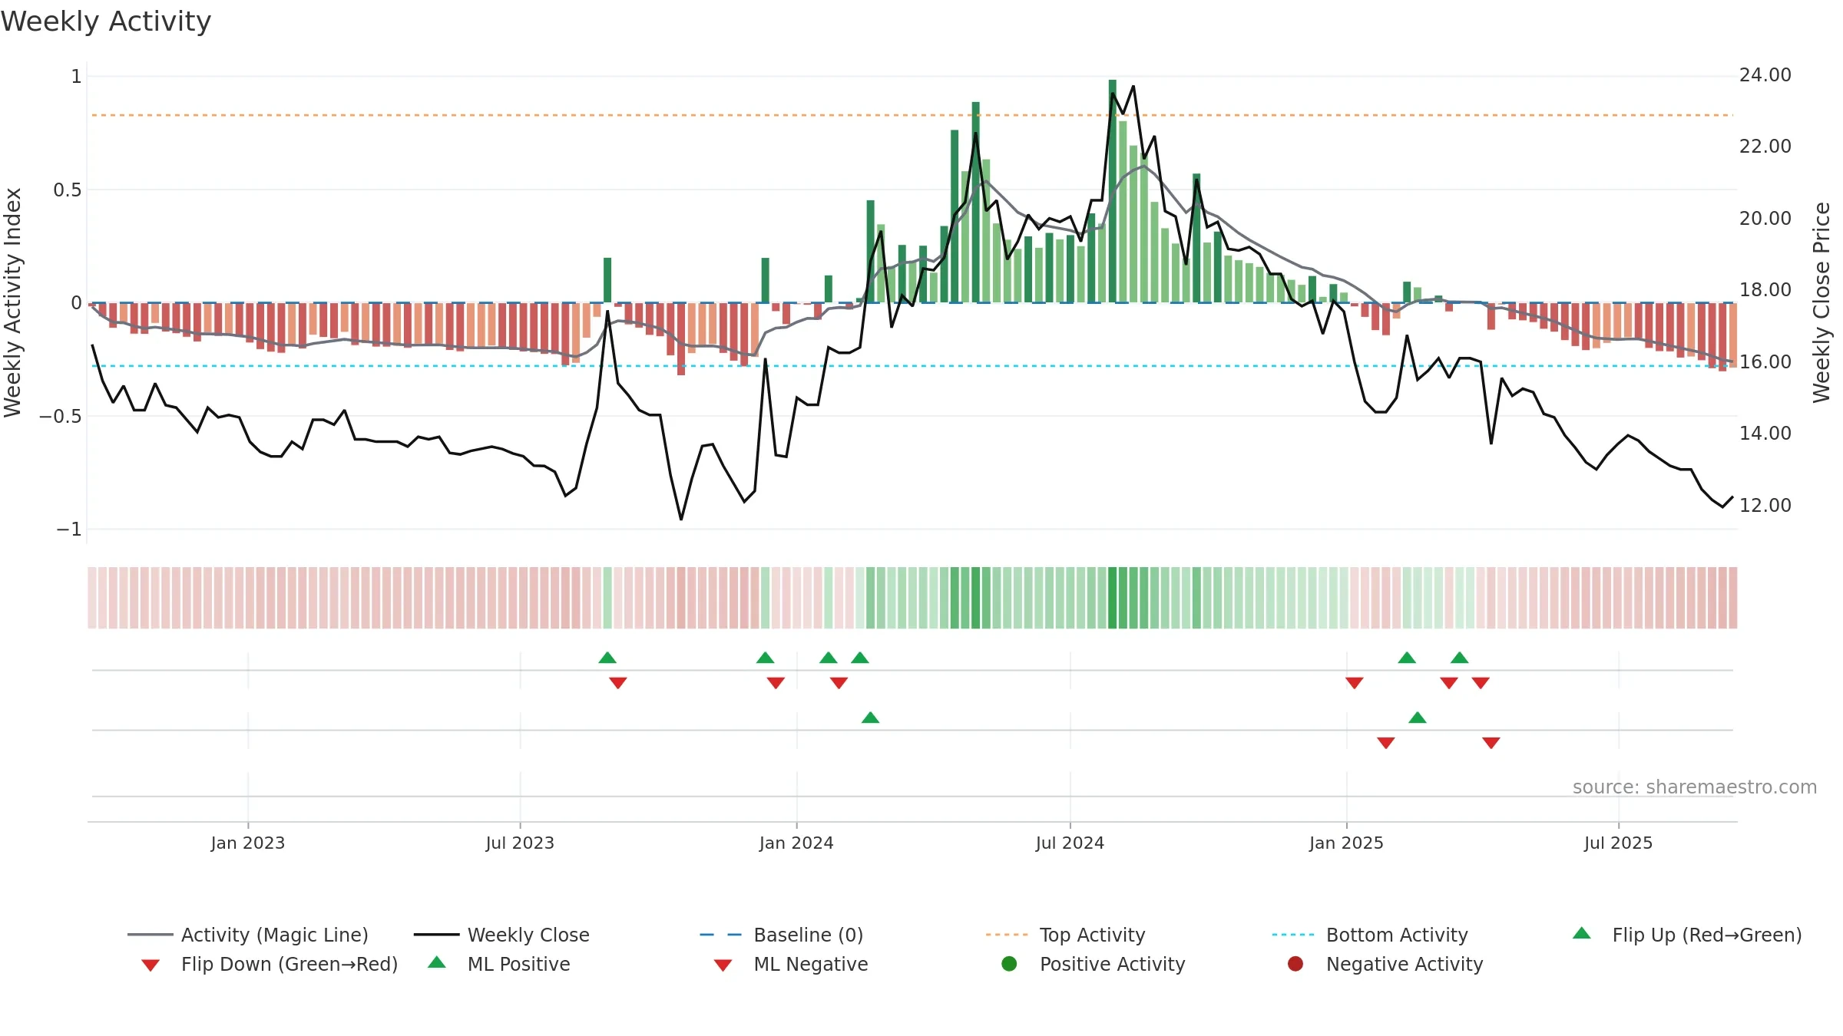The height and width of the screenshot is (1036, 1843).
Task: Click the source: sharemaestro.com text
Action: click(1695, 787)
